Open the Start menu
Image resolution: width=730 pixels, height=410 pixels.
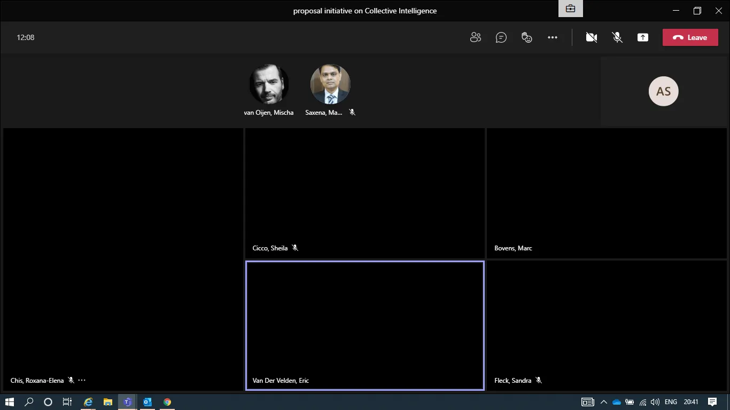(10, 401)
